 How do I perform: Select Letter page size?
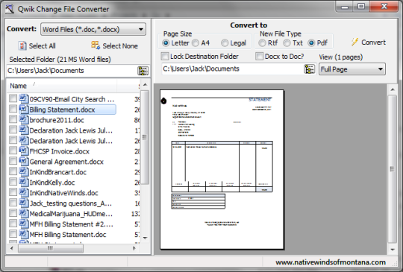coord(166,43)
